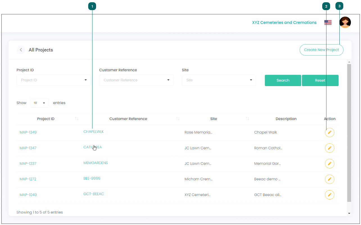The image size is (361, 225).
Task: Sort table by Site column arrows
Action: [x=248, y=119]
